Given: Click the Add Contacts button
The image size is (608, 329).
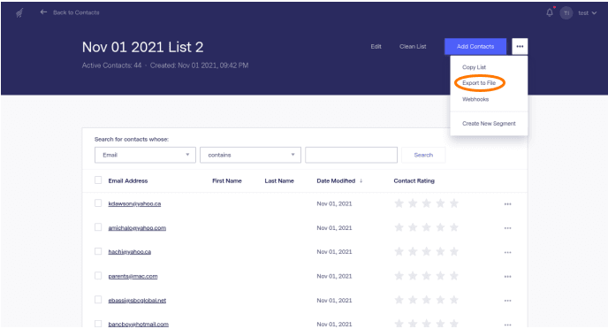Looking at the screenshot, I should click(x=475, y=47).
